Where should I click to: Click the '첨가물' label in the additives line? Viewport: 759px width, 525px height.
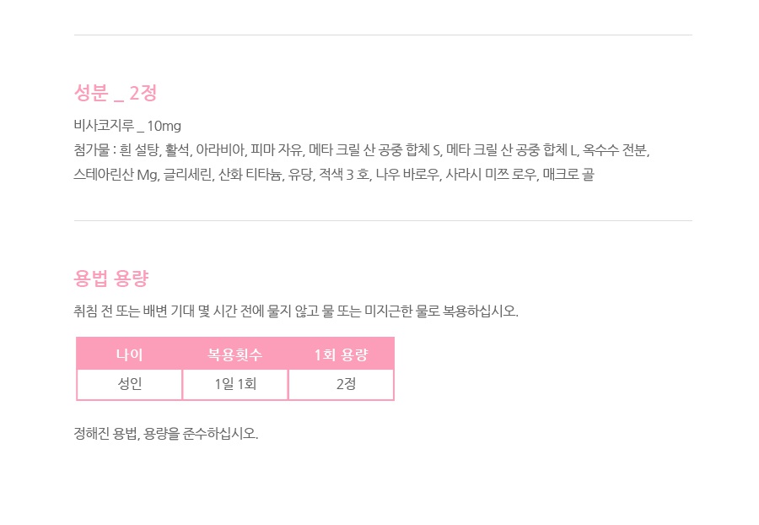tap(92, 150)
